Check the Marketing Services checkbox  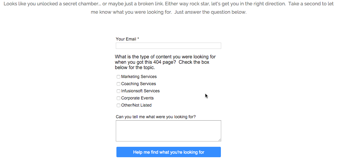pyautogui.click(x=119, y=77)
